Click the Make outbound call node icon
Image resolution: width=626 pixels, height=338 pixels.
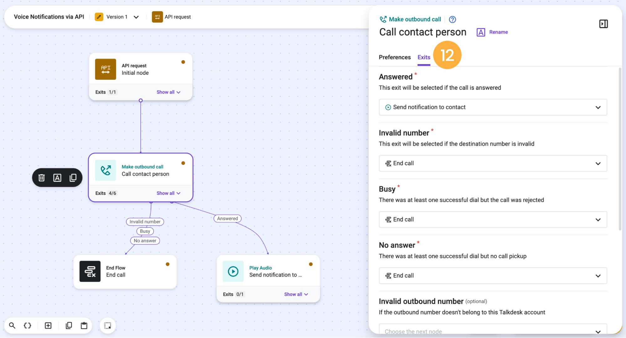pyautogui.click(x=106, y=170)
